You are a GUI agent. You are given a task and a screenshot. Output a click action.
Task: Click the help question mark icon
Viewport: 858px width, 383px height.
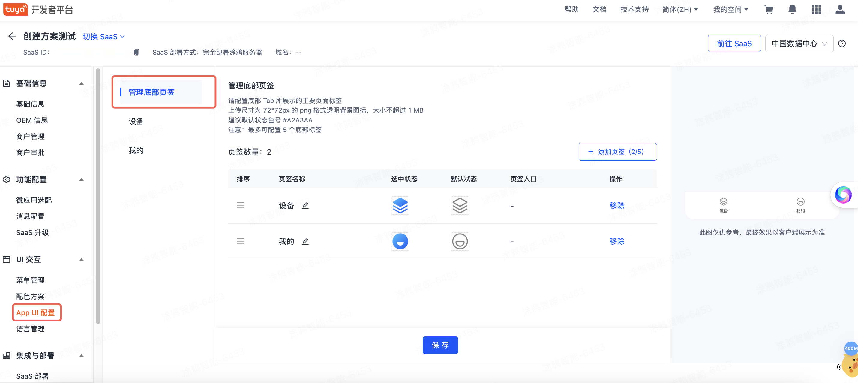[x=842, y=44]
